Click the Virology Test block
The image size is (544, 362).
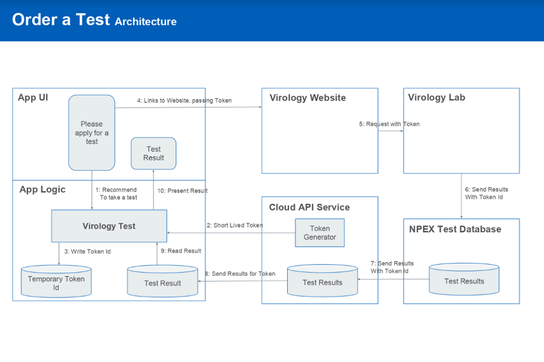109,226
